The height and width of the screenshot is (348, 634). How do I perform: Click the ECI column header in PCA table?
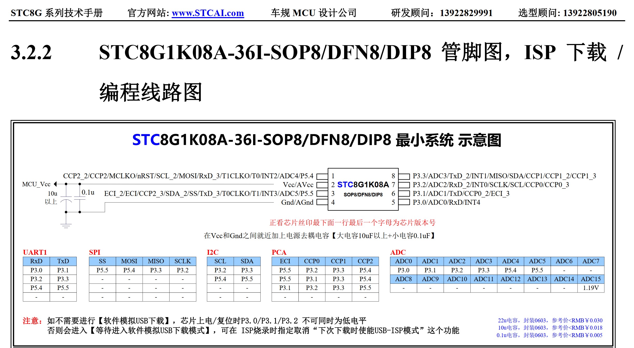pos(285,261)
